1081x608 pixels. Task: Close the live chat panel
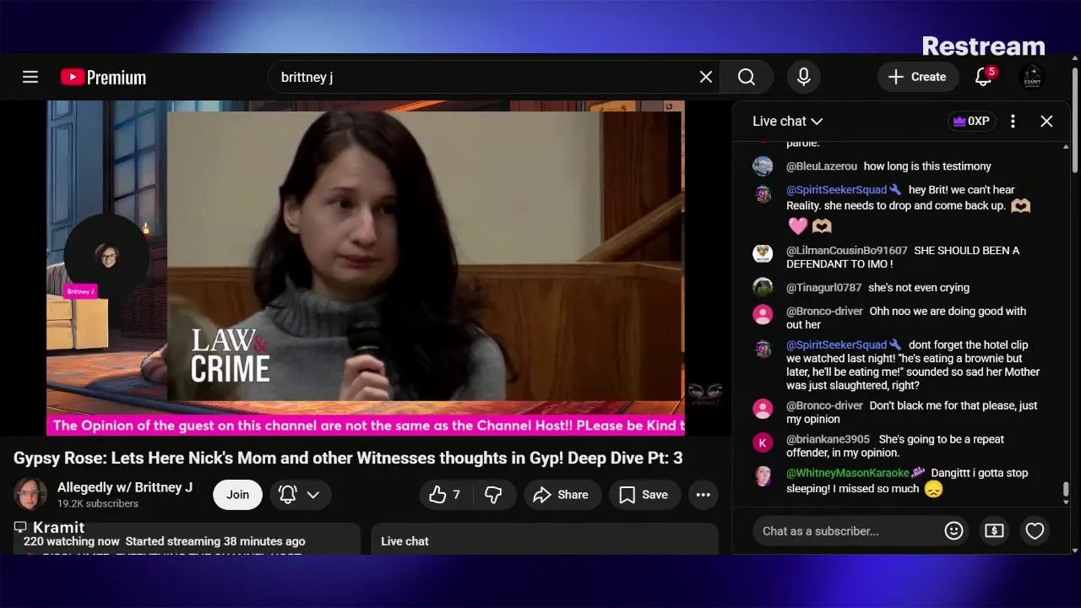coord(1046,121)
